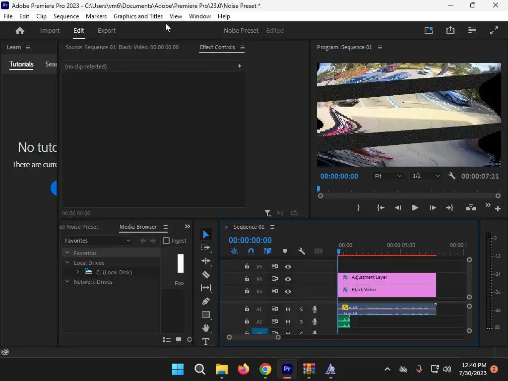Switch Media Browser to list view

coord(167,340)
